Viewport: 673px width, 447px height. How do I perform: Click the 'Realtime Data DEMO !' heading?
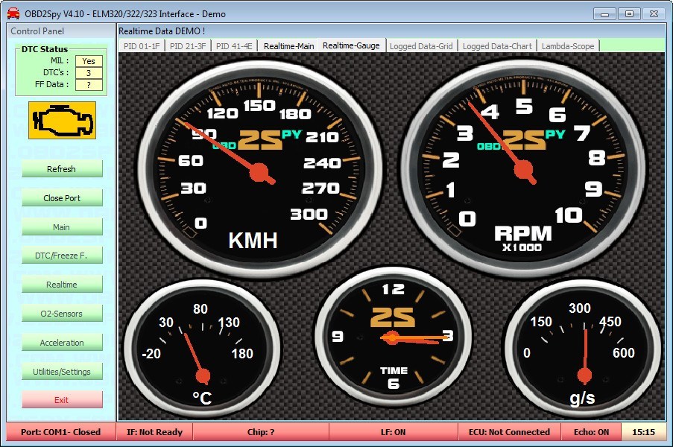pos(162,31)
